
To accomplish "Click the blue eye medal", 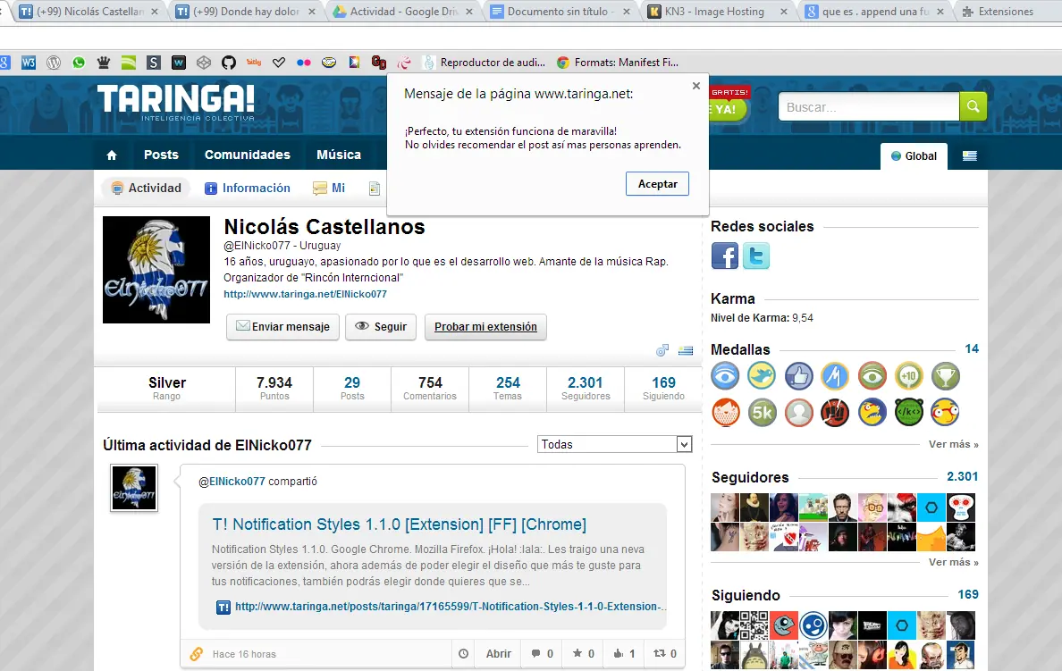I will (x=725, y=376).
